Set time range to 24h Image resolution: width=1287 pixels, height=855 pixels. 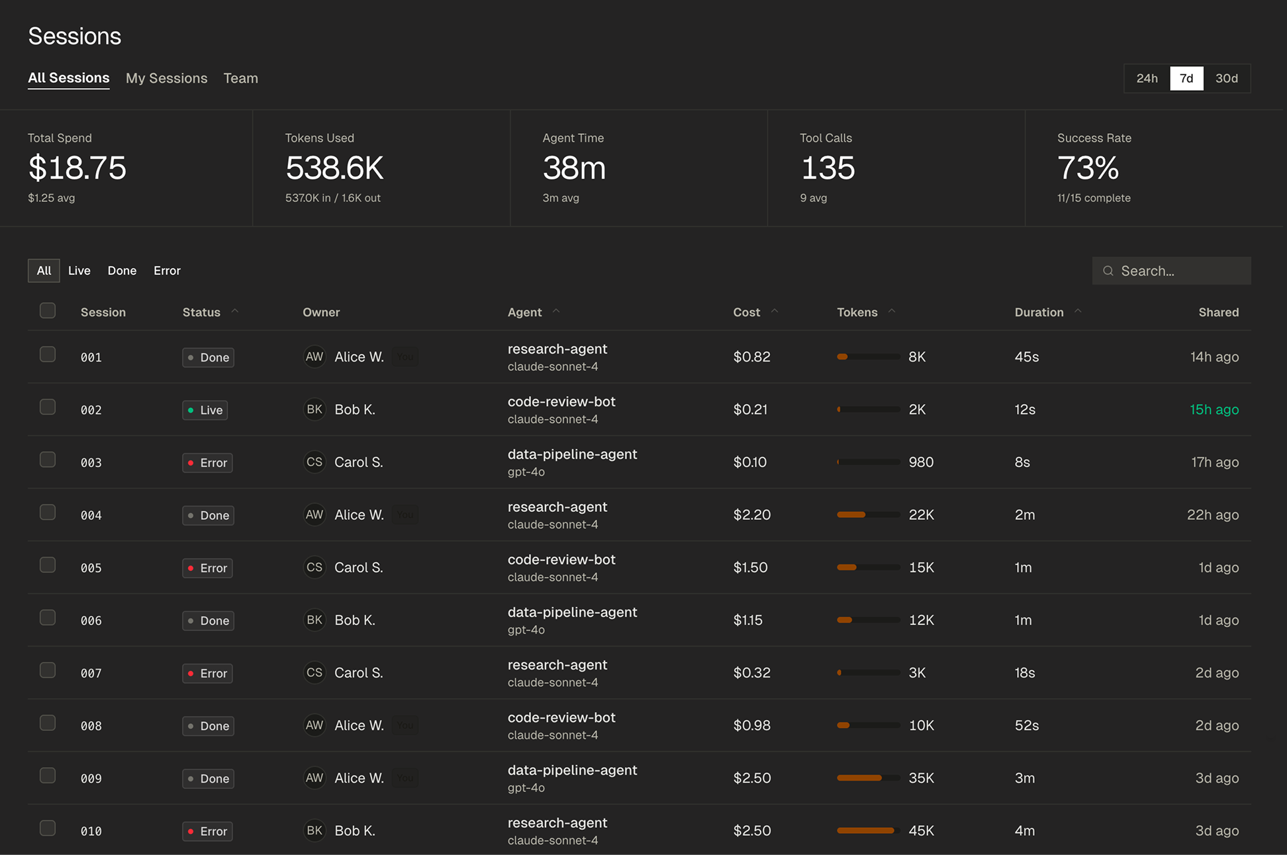click(1147, 78)
